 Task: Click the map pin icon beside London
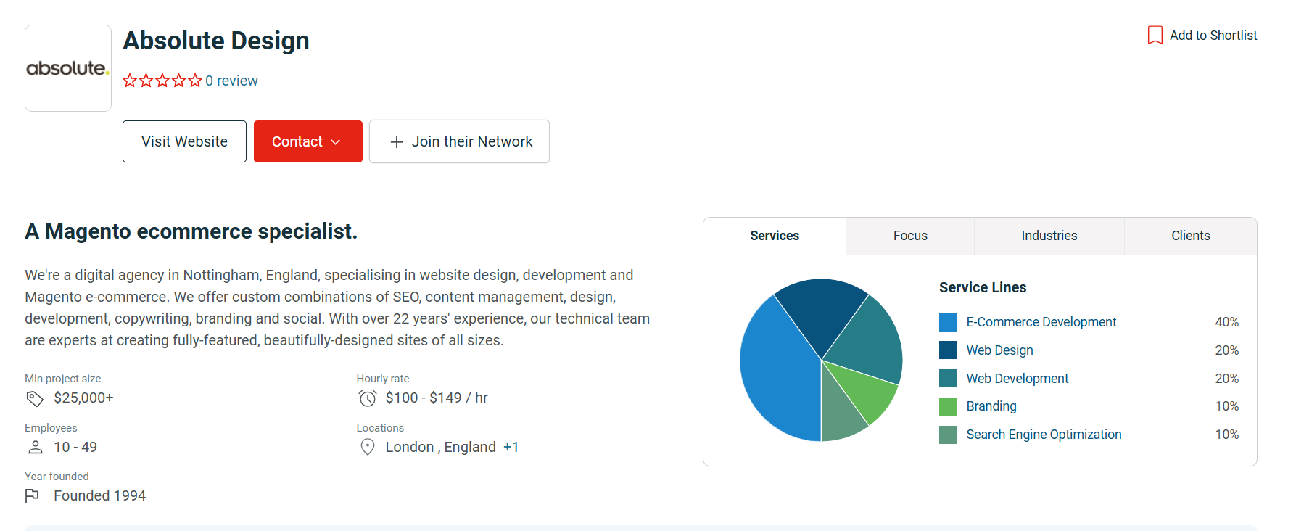(x=368, y=448)
